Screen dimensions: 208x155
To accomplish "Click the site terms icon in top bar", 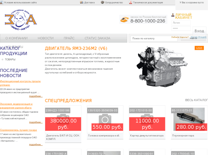I will tap(2, 2).
